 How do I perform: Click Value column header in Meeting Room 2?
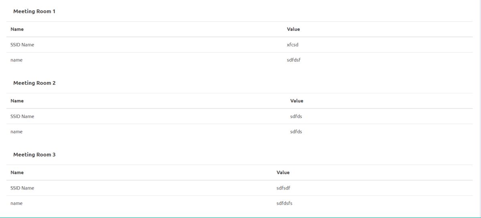(297, 101)
